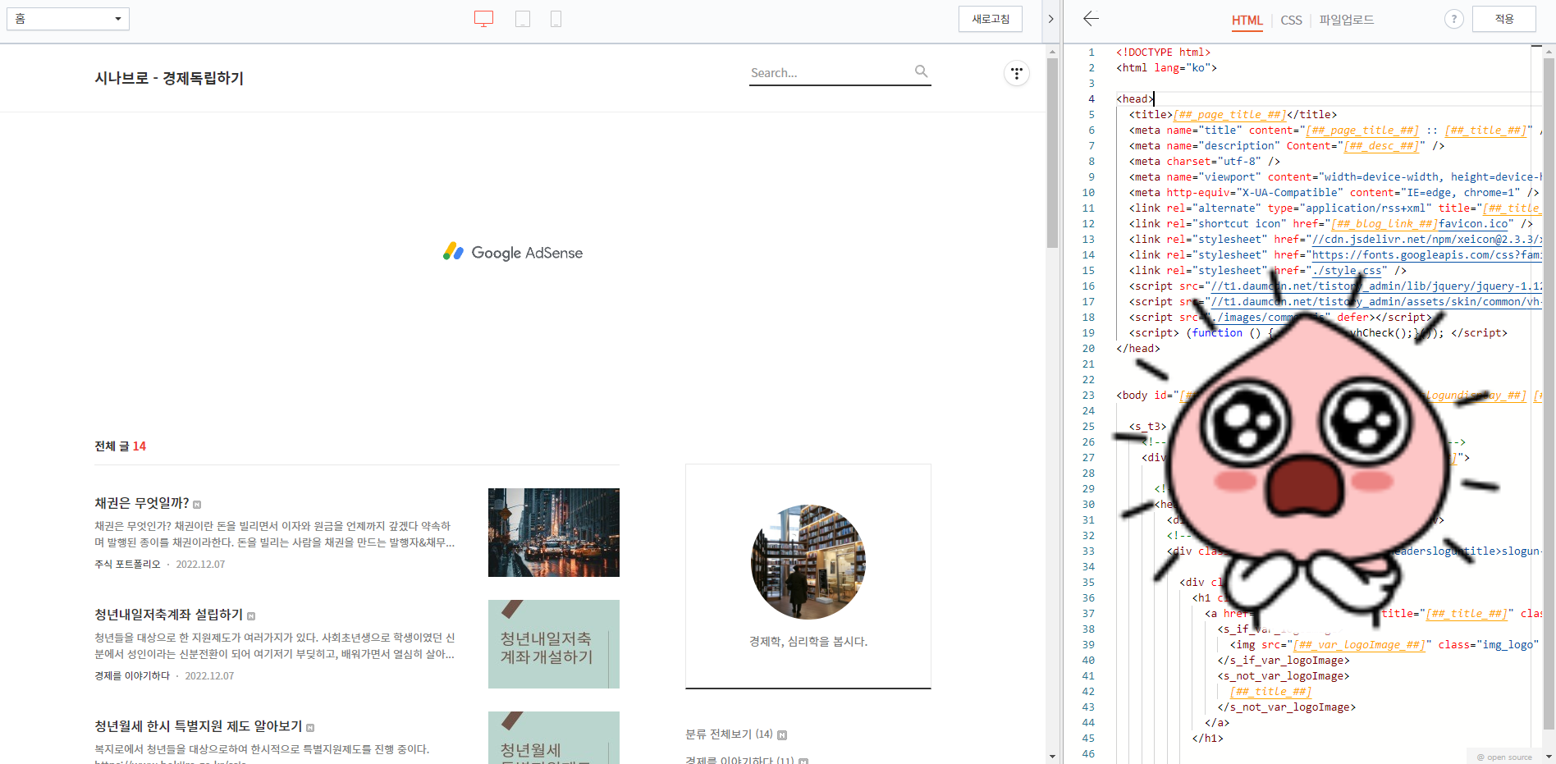This screenshot has width=1556, height=764.
Task: Select mobile phone preview mode icon
Action: (556, 19)
